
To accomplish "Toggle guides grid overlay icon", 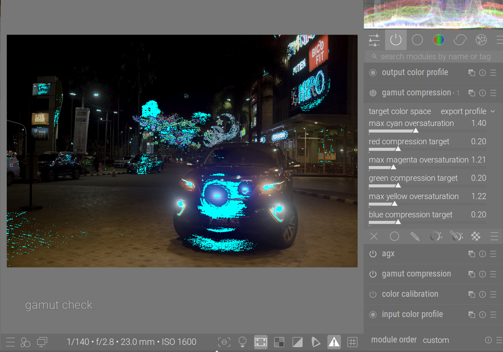I will click(352, 342).
